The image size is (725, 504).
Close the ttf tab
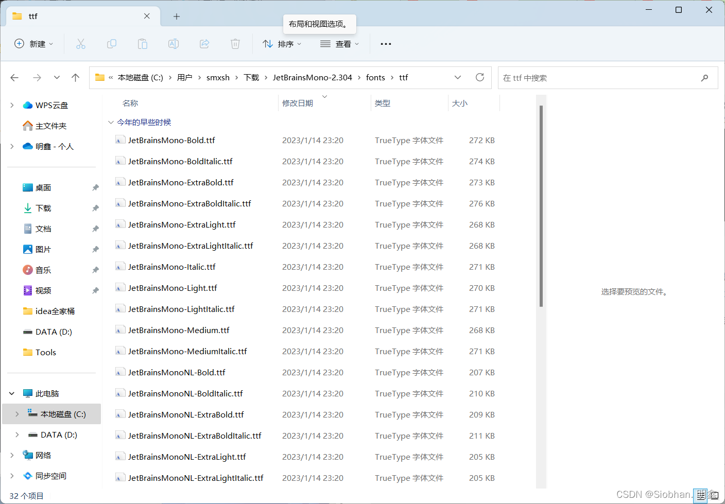(147, 16)
